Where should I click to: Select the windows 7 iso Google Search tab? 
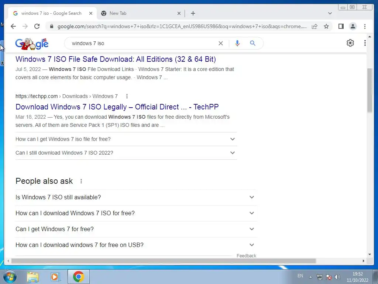52,13
